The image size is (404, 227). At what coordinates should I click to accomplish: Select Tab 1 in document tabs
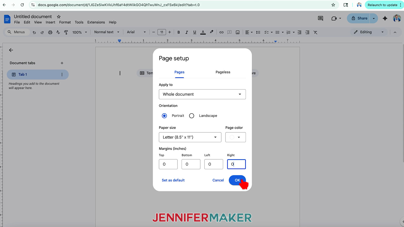pyautogui.click(x=38, y=74)
